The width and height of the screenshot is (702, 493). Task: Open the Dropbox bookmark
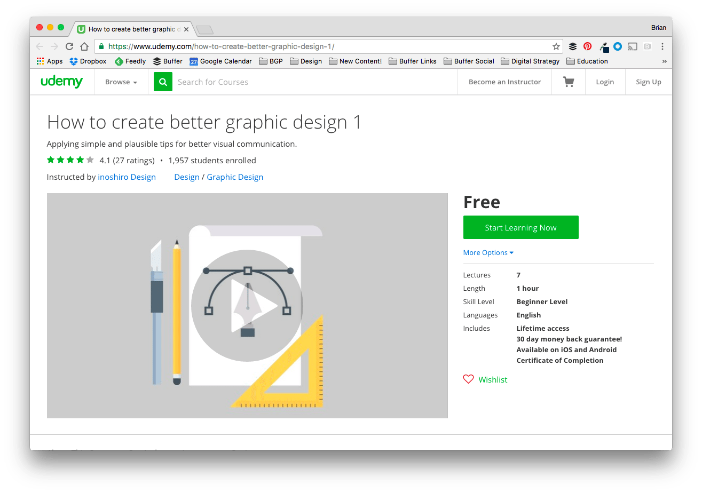(88, 61)
